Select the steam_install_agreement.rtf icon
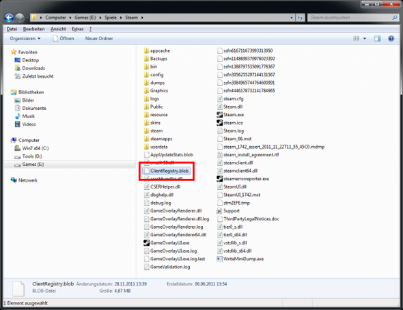The image size is (403, 310). tap(219, 154)
